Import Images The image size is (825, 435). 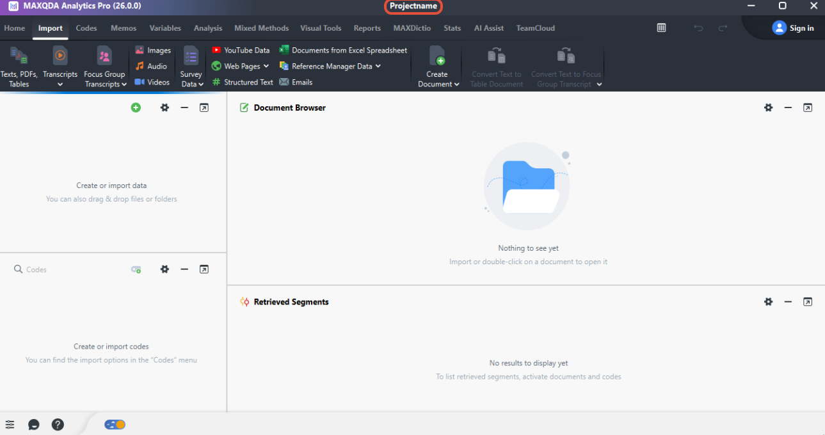(153, 51)
